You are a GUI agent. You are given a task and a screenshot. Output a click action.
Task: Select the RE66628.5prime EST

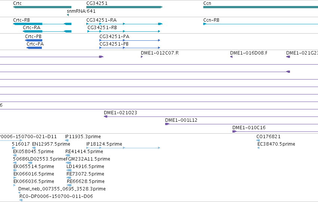69,185
